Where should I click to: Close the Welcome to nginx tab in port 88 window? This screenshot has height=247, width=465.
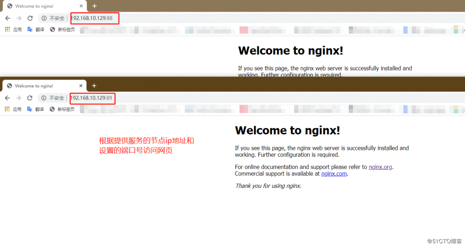coord(81,6)
